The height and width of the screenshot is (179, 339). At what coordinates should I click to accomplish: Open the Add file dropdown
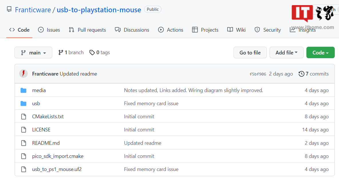pos(286,52)
